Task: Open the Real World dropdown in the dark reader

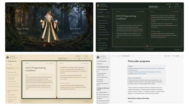Action: (169, 4)
